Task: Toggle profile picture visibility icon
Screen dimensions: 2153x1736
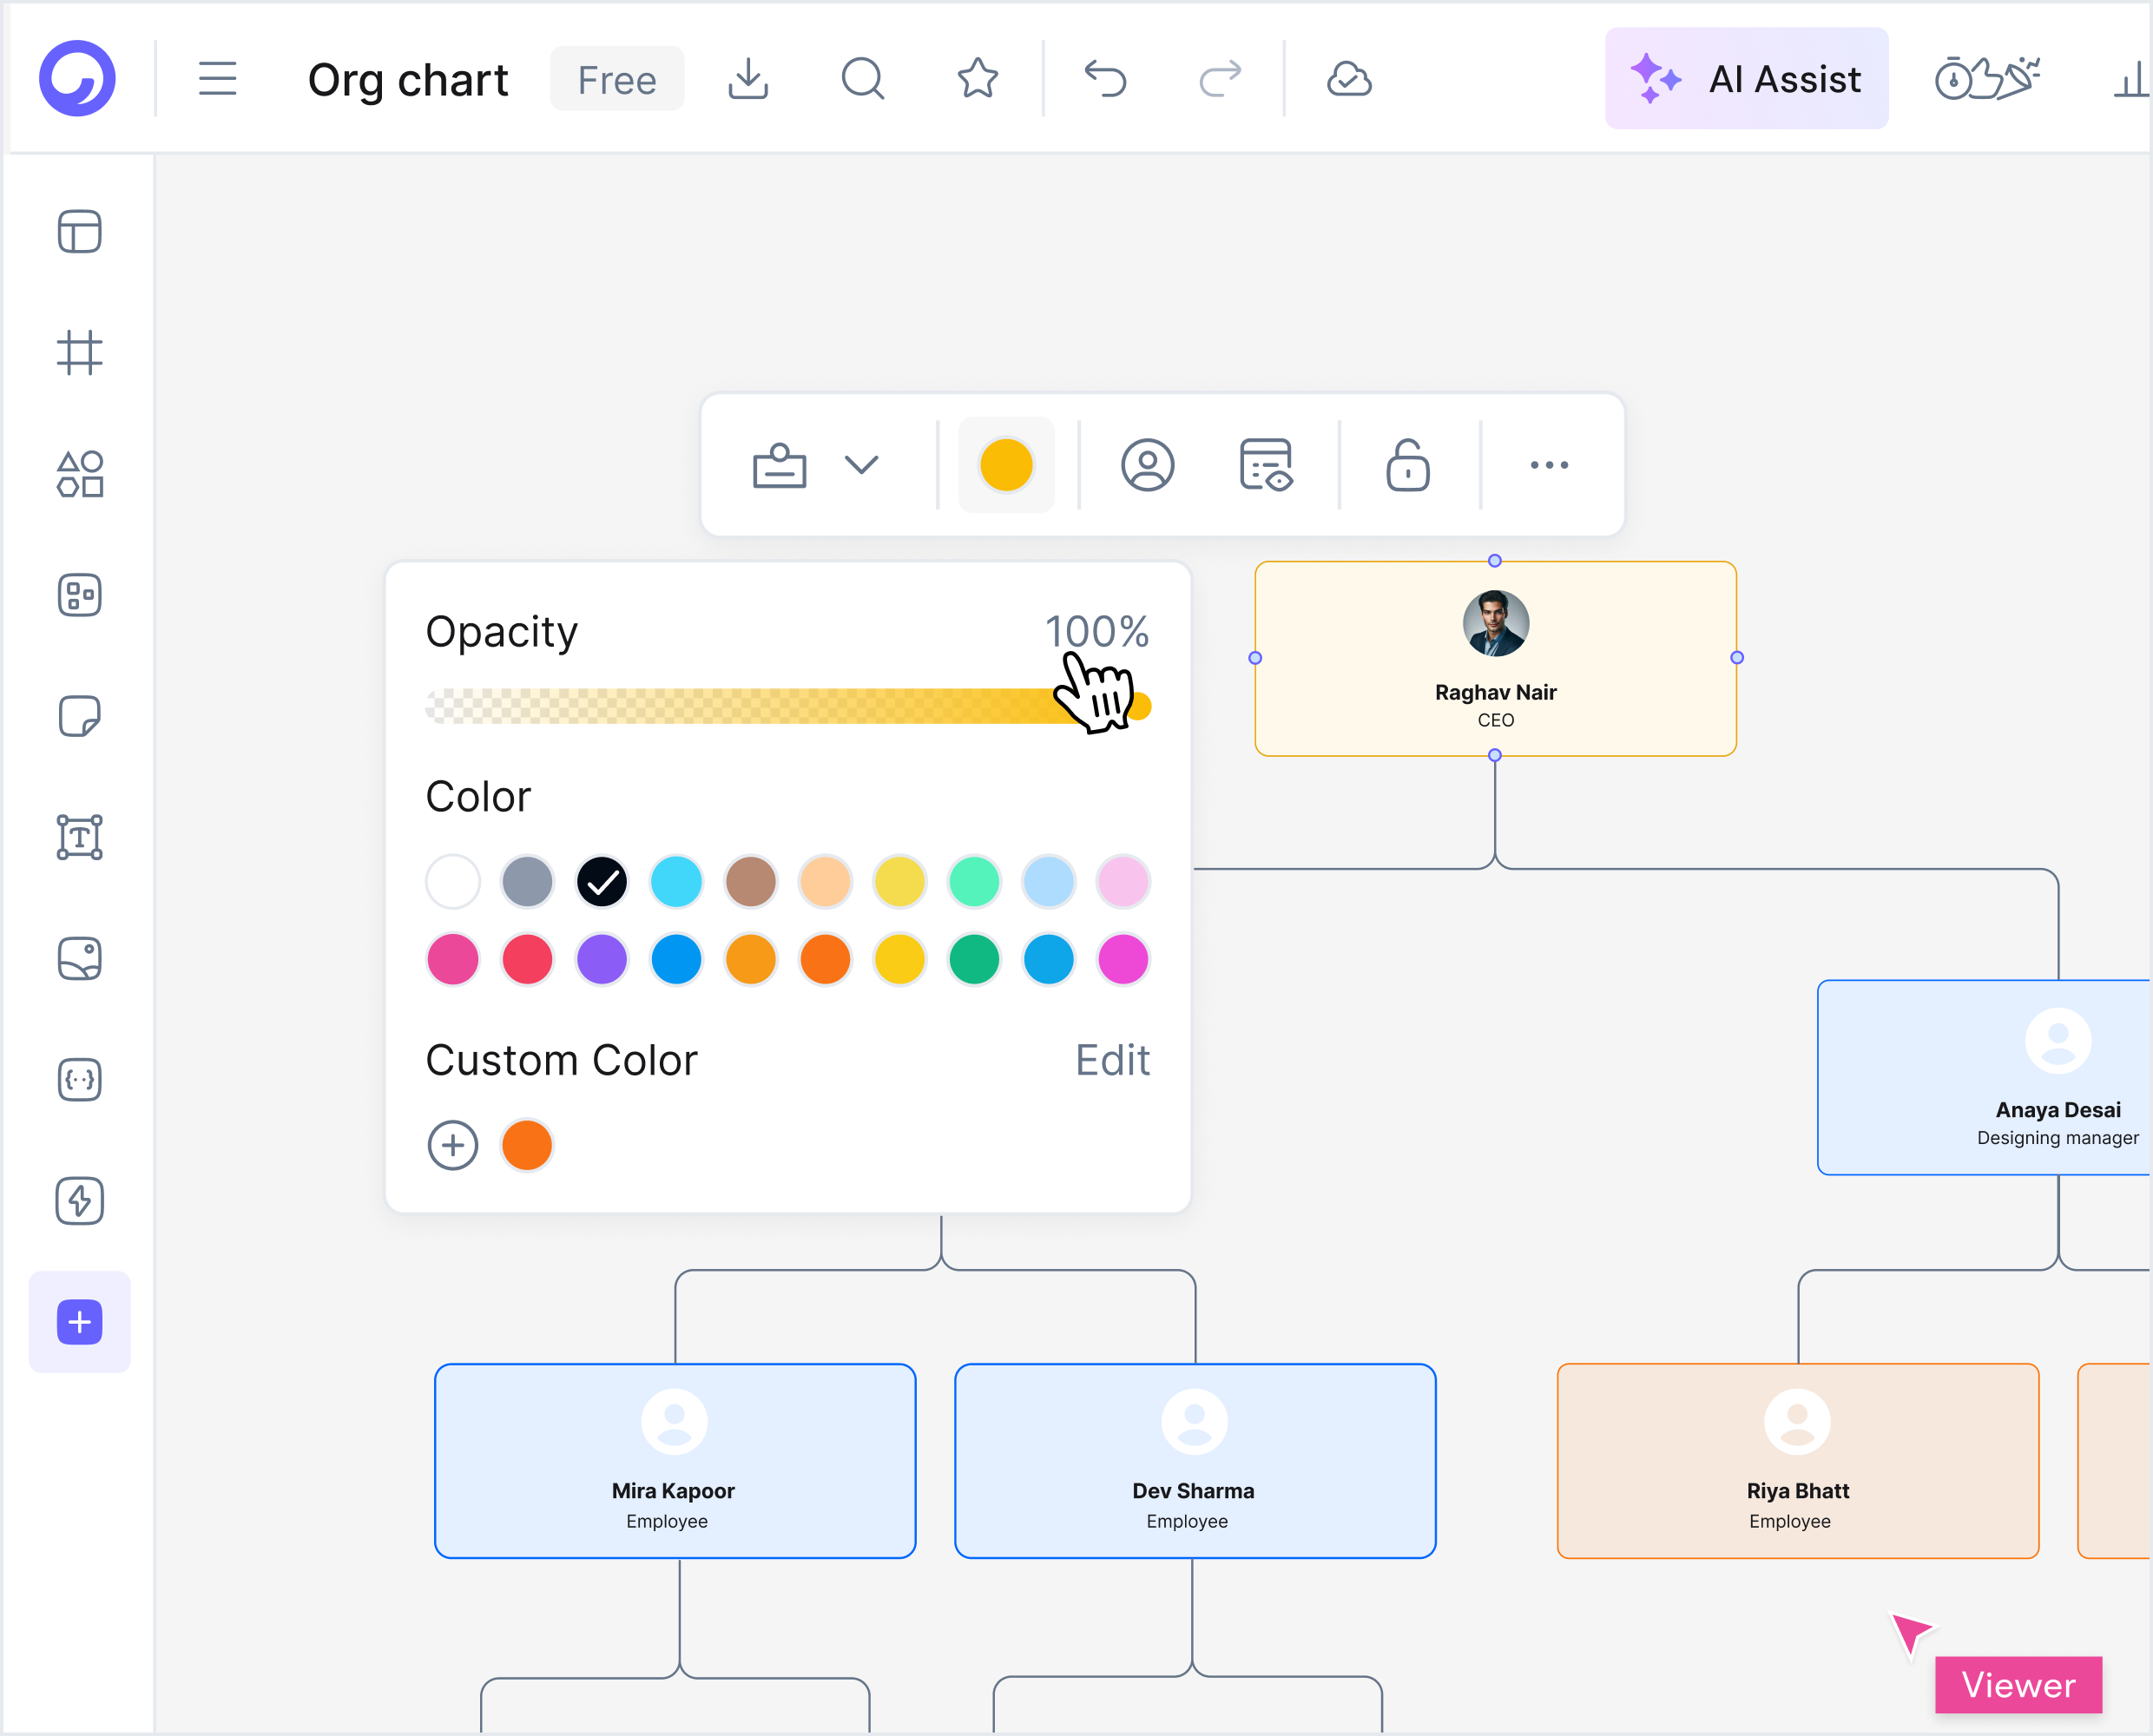Action: click(1147, 465)
